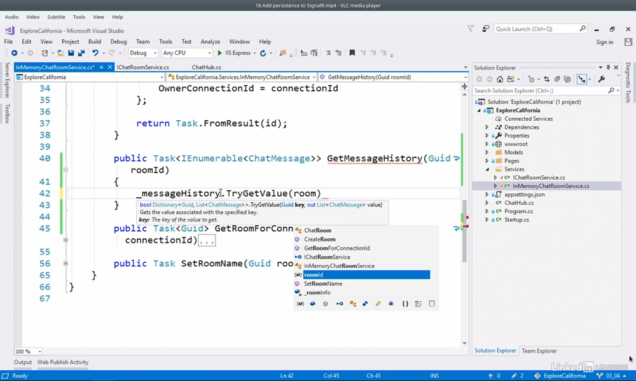Open the editor zoom level 100 % selector
This screenshot has height=381, width=636.
coord(28,352)
